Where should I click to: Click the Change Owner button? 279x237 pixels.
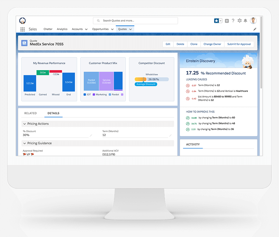tap(212, 44)
